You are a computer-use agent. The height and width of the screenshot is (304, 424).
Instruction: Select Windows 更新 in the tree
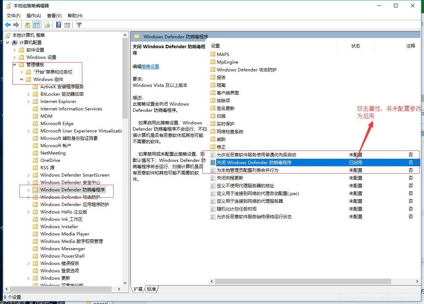pyautogui.click(x=55, y=278)
